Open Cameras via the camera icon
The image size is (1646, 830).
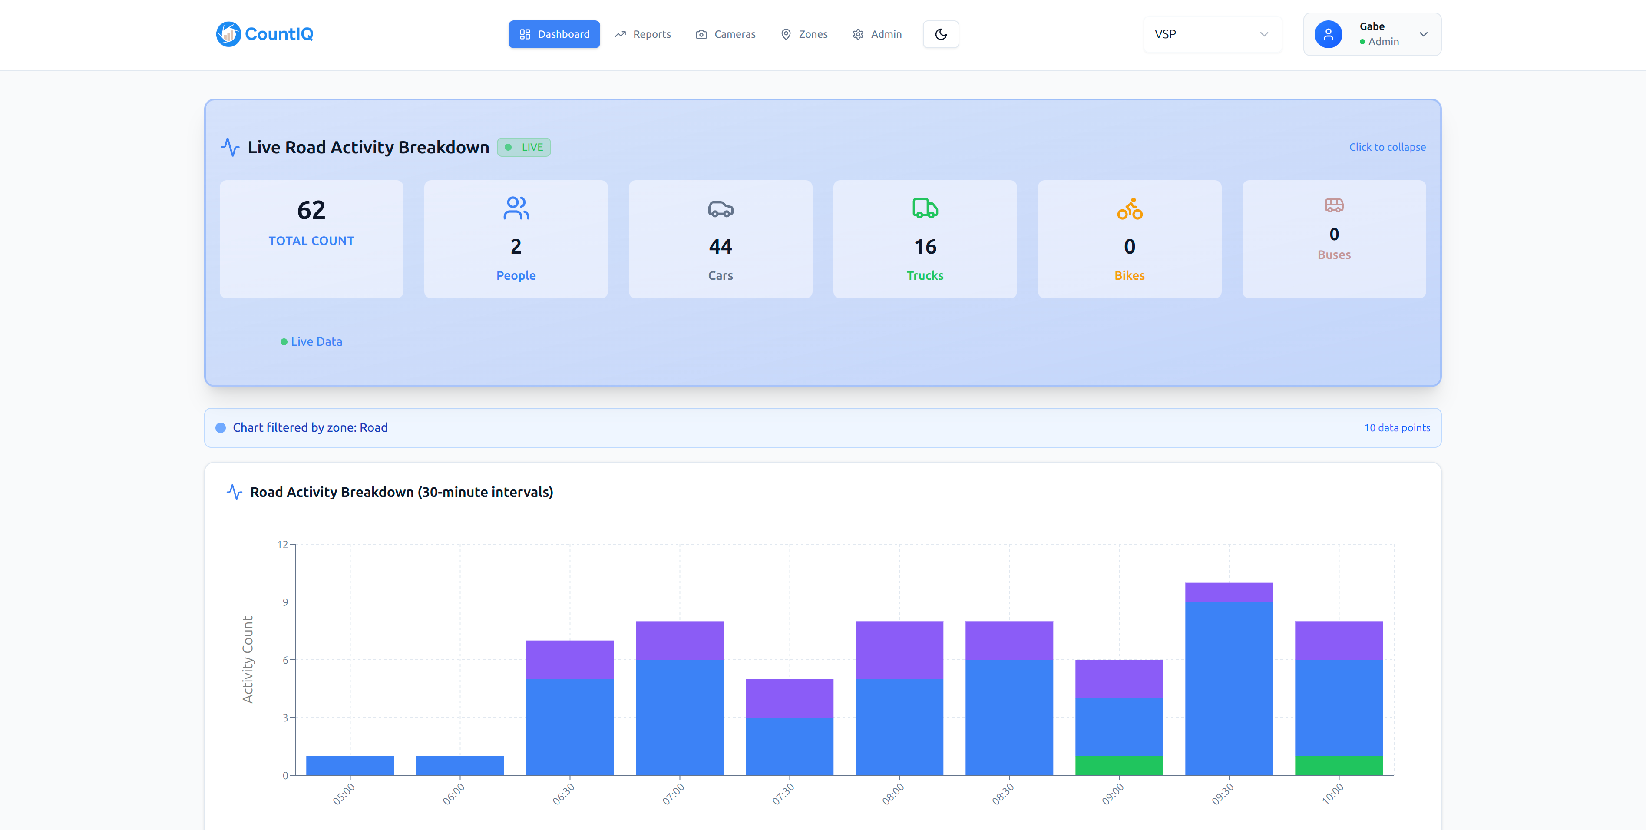[701, 34]
